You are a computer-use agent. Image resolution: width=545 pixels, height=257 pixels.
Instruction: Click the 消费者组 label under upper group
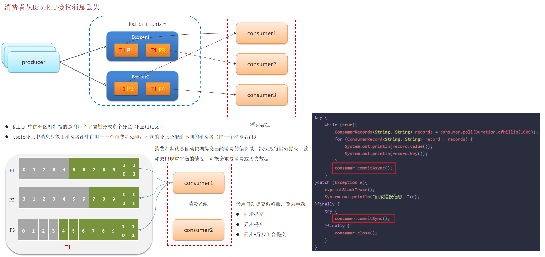click(260, 125)
